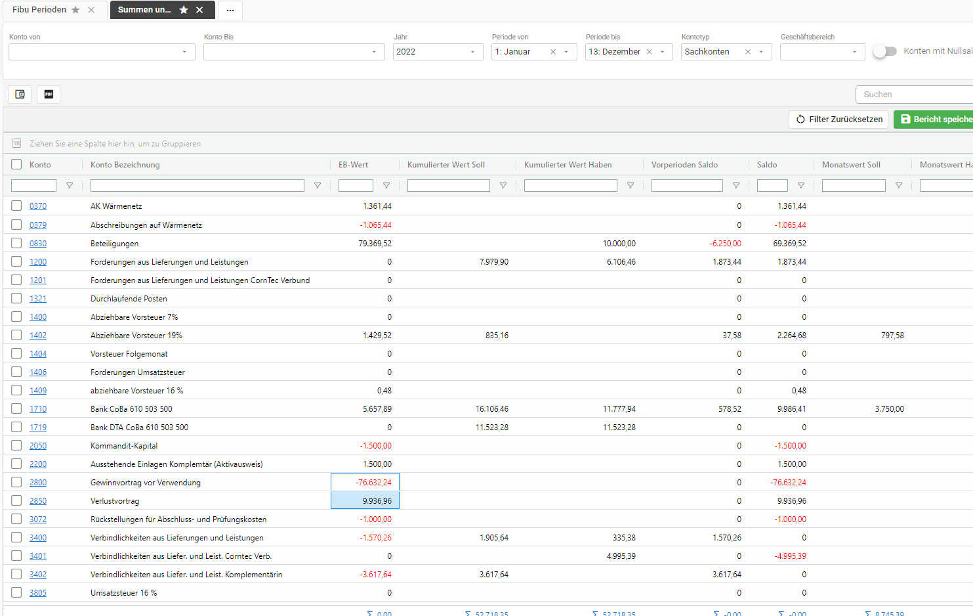Viewport: 973px width, 616px height.
Task: Check the select-all checkbox in table header
Action: [x=16, y=164]
